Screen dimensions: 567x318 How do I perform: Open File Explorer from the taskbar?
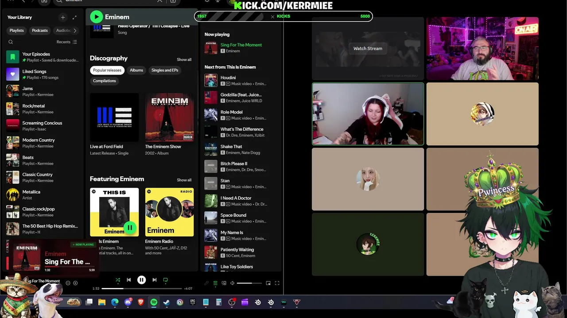point(102,302)
